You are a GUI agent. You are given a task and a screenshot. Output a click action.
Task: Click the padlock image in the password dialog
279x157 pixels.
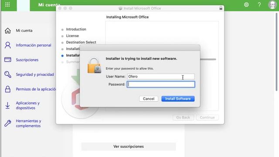94,65
